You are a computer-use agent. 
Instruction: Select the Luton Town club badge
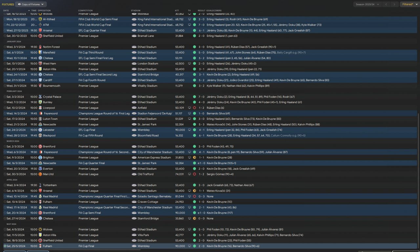tap(40, 119)
